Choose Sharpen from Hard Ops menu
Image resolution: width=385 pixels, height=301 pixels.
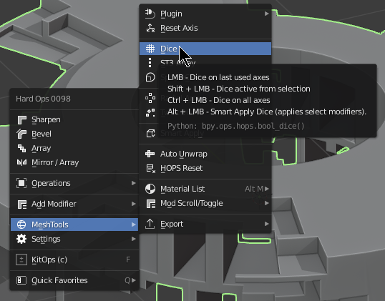(x=74, y=119)
